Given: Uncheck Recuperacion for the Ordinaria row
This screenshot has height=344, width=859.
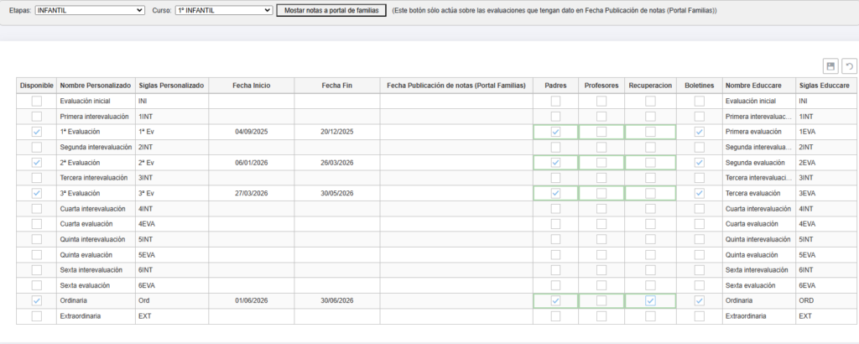Looking at the screenshot, I should [649, 300].
